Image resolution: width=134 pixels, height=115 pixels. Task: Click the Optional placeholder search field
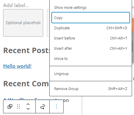coord(23,23)
